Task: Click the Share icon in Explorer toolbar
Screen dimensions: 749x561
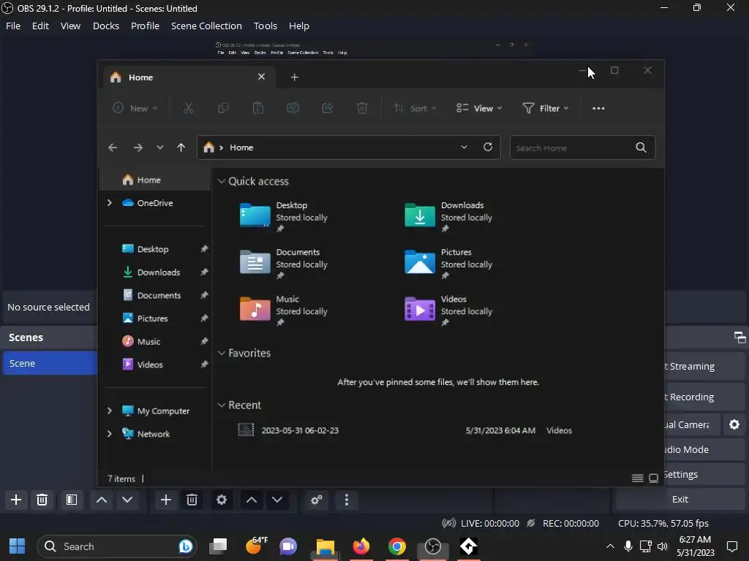Action: 328,108
